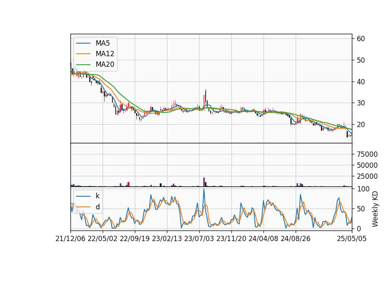Click the 24/04/08 date label
The image size is (391, 281).
264,239
